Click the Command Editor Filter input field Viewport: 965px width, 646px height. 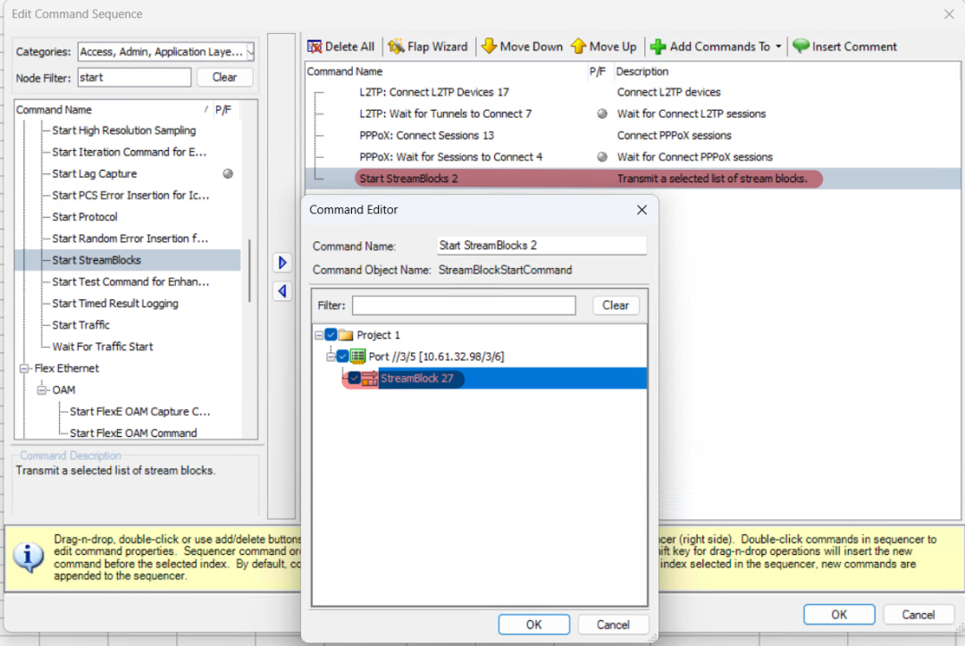(464, 306)
